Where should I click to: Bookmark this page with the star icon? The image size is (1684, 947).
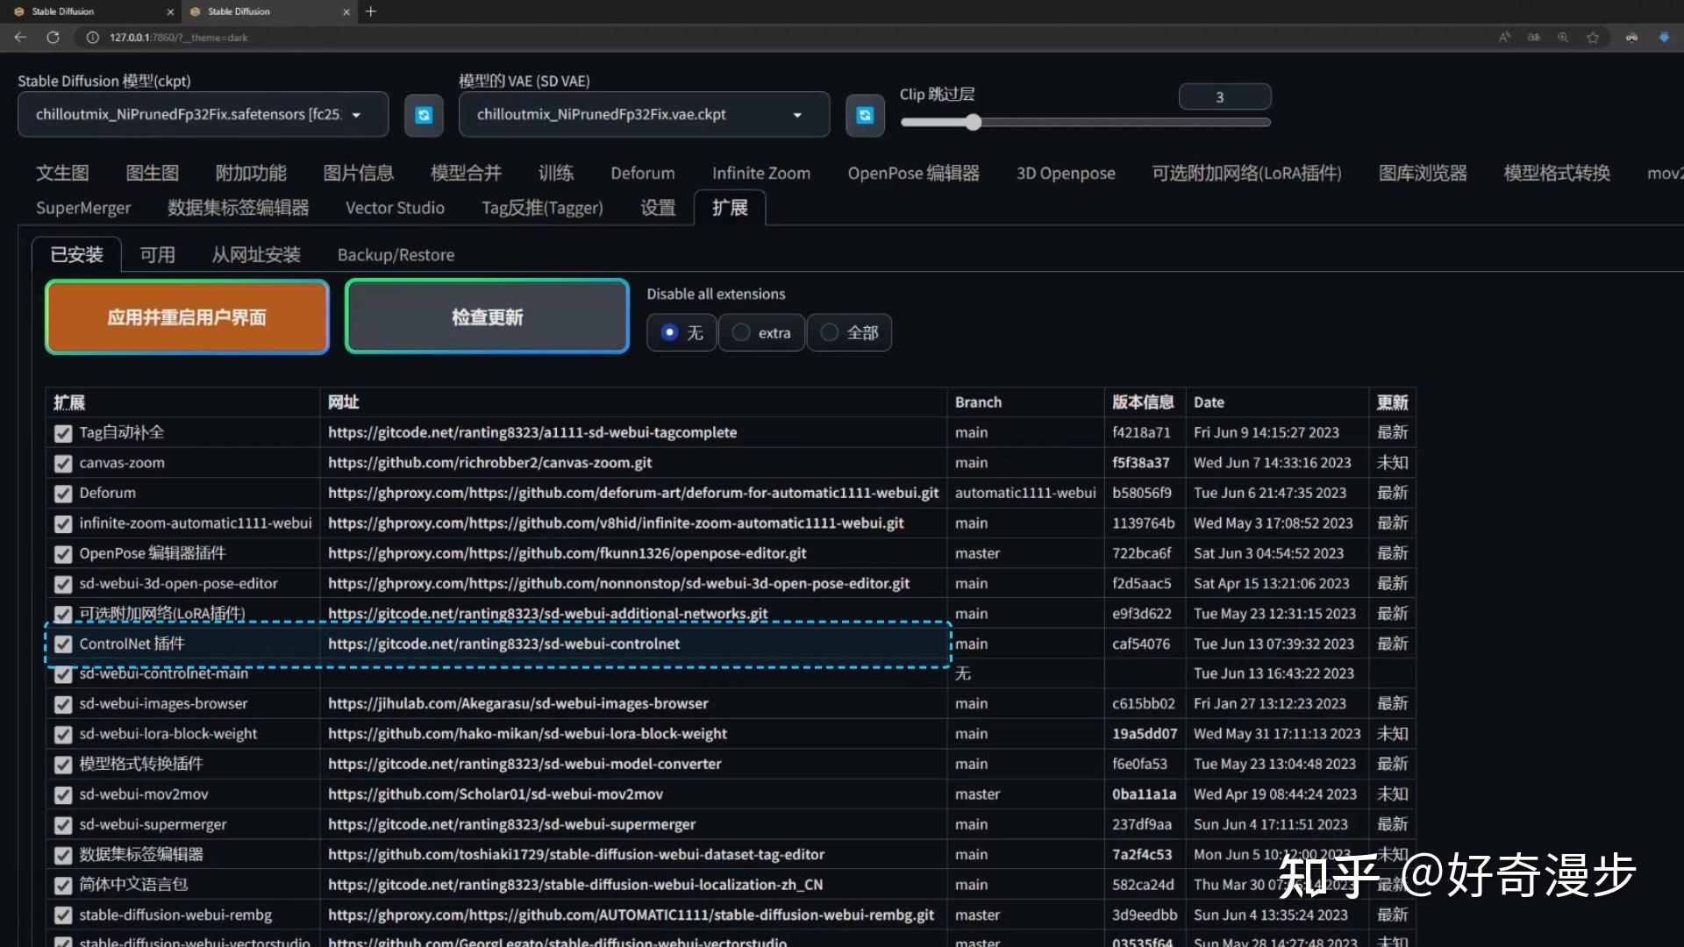point(1594,38)
